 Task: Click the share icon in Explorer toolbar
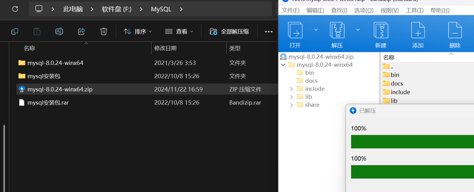tap(81, 31)
